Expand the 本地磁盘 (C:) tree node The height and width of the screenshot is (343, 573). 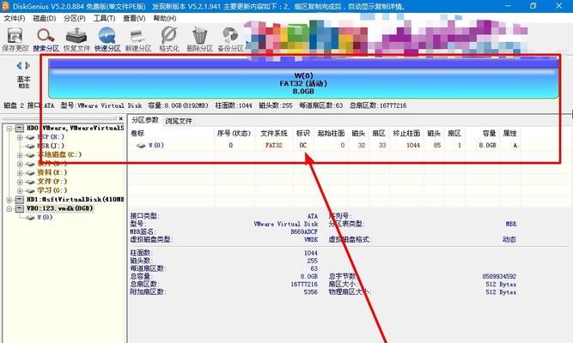tap(20, 155)
